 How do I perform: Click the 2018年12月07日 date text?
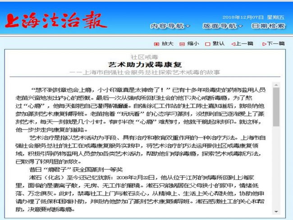tap(242, 17)
